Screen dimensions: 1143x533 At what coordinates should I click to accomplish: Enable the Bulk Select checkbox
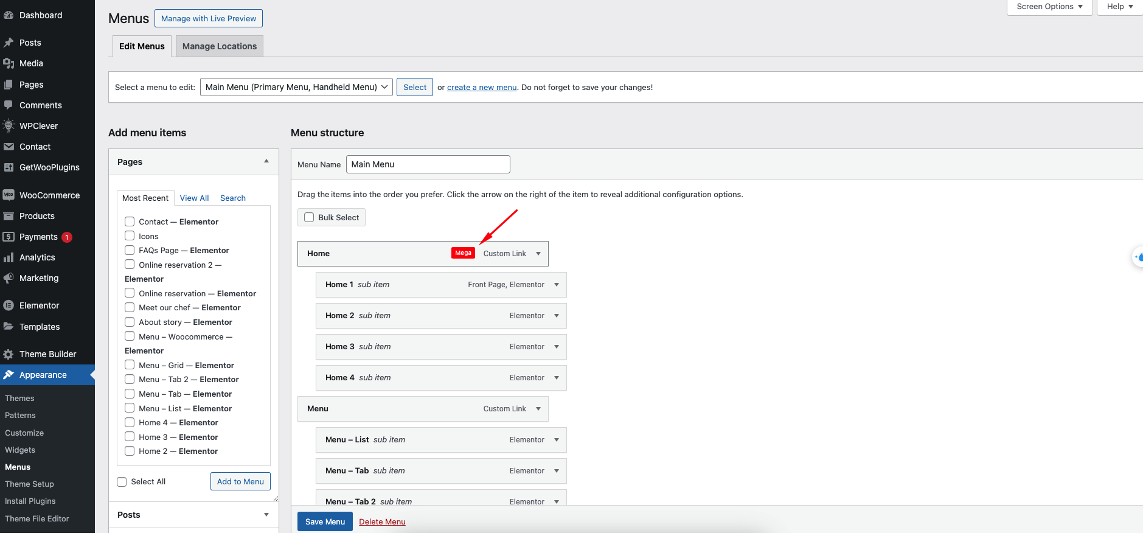tap(309, 217)
